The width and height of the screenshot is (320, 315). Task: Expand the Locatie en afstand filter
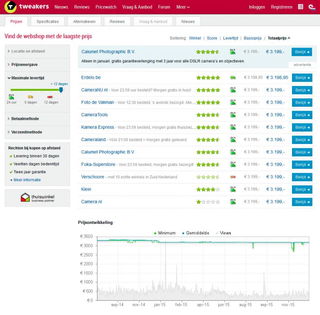tap(37, 51)
